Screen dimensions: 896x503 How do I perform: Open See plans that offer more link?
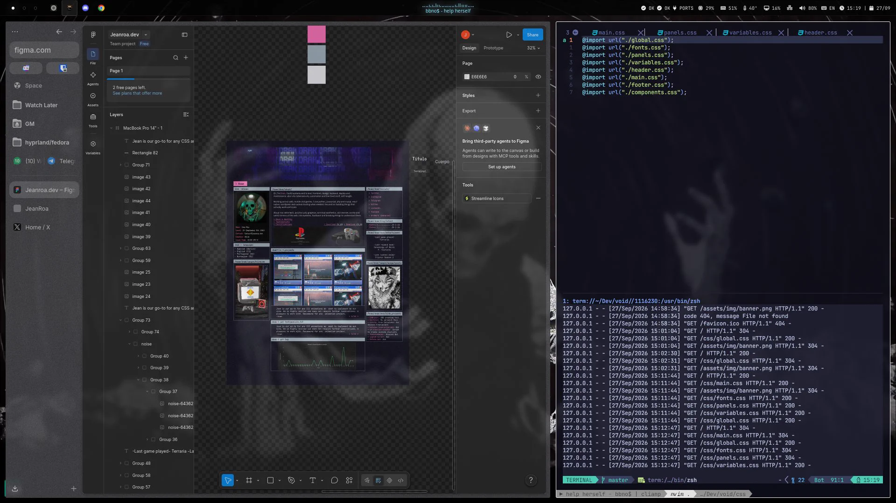click(137, 93)
